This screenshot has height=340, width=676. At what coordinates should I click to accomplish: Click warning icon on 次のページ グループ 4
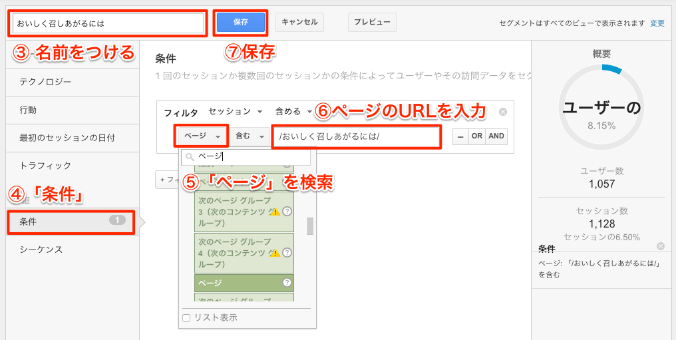pos(275,253)
